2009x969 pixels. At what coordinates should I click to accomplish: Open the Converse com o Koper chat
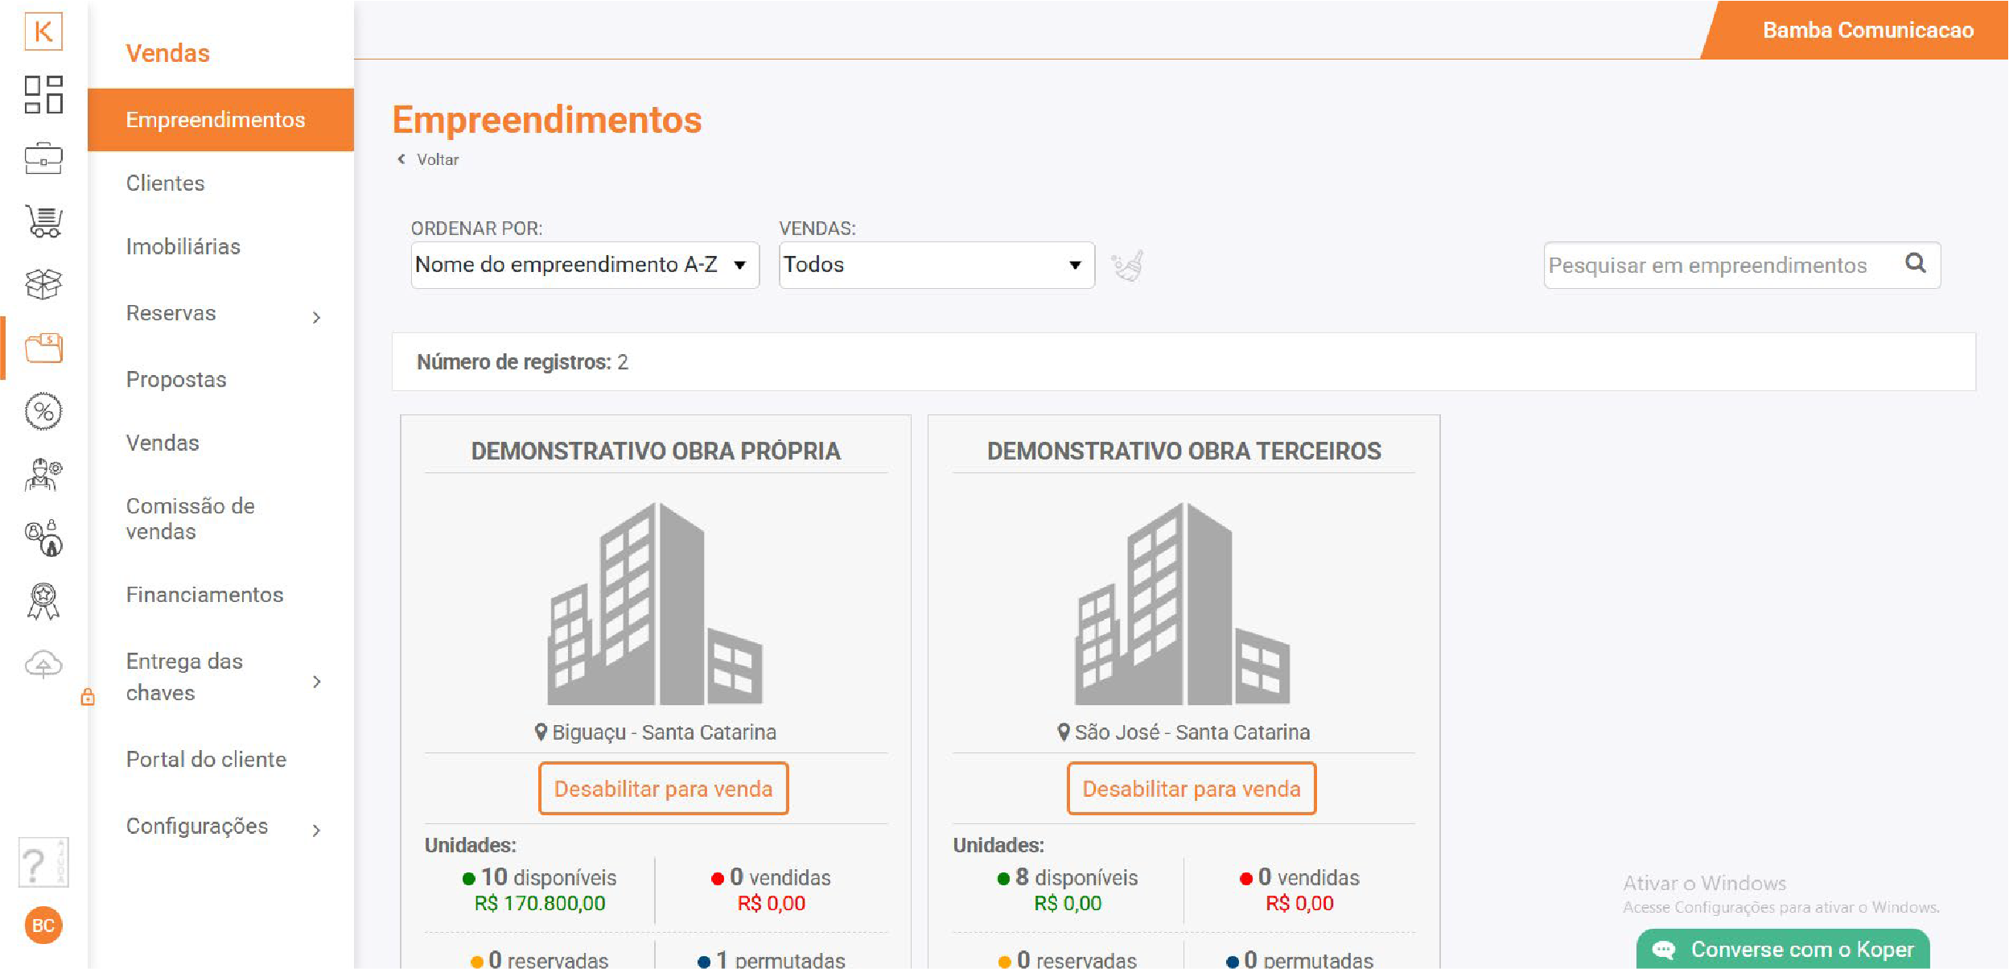tap(1783, 950)
